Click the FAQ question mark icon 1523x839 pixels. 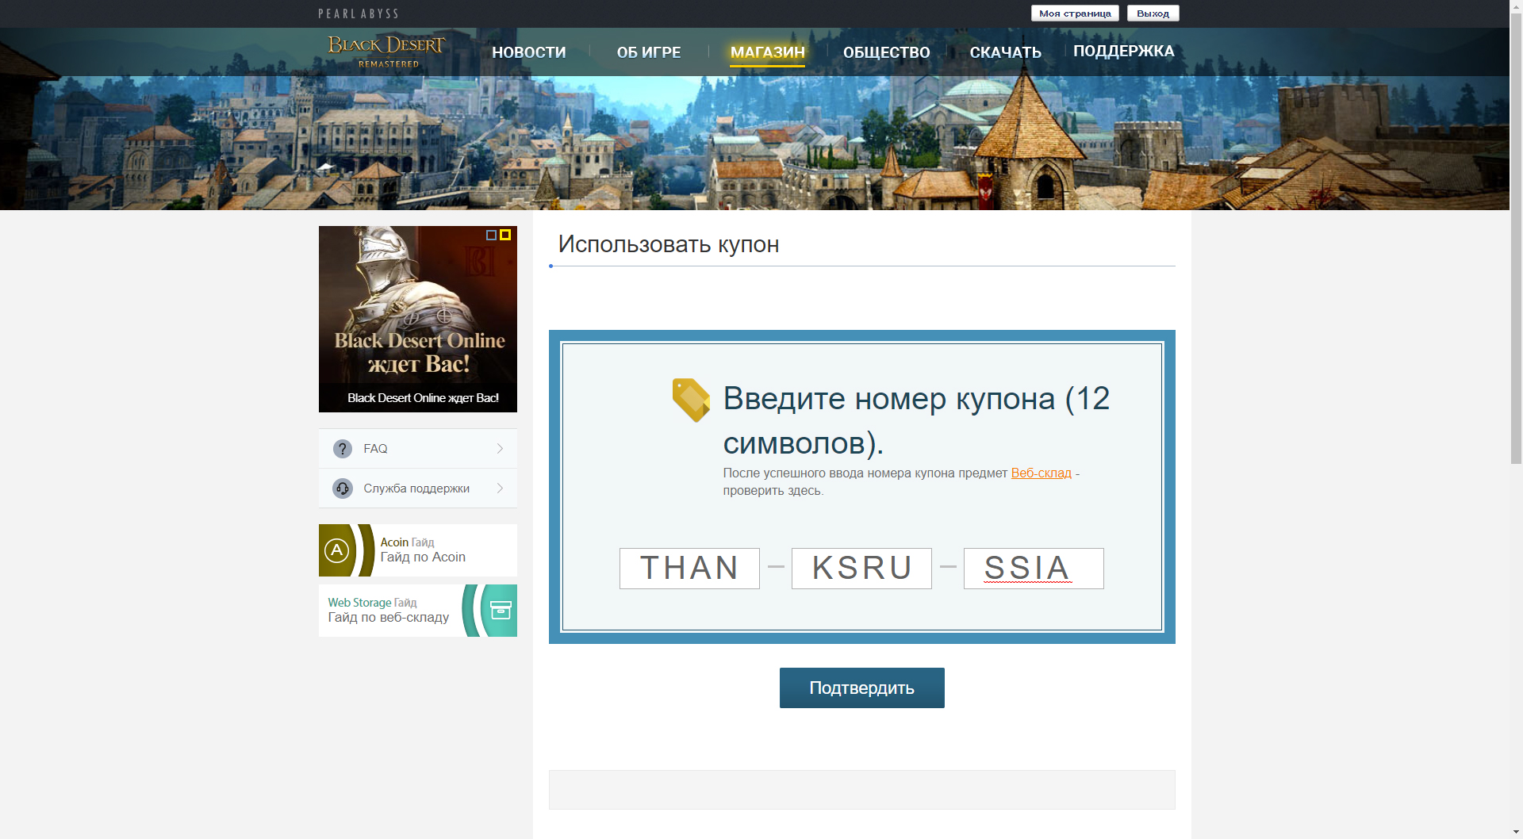click(343, 449)
